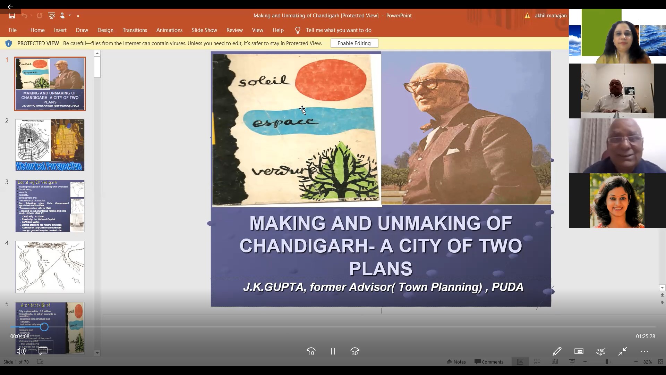
Task: Select the Touch/Mouse mode icon
Action: click(62, 16)
